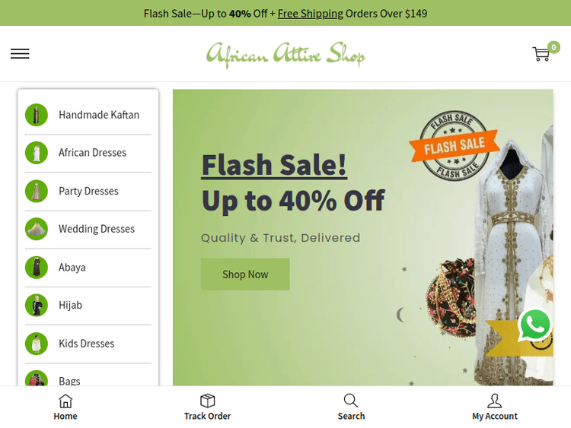Select the Kids Dresses category
The height and width of the screenshot is (428, 571).
point(88,344)
